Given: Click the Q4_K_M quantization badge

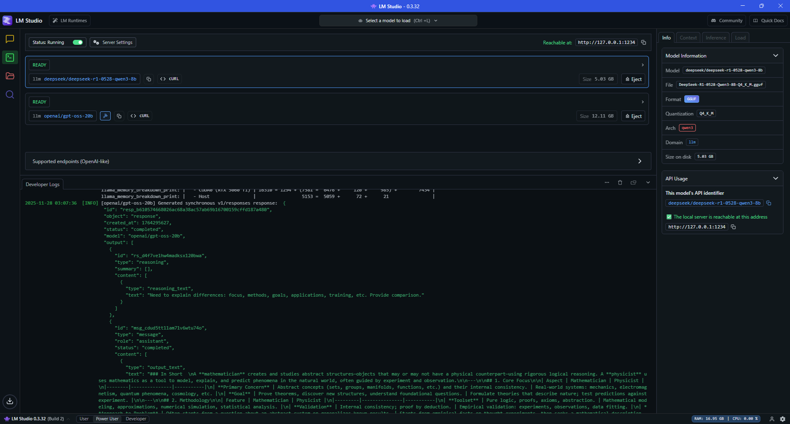Looking at the screenshot, I should [706, 113].
